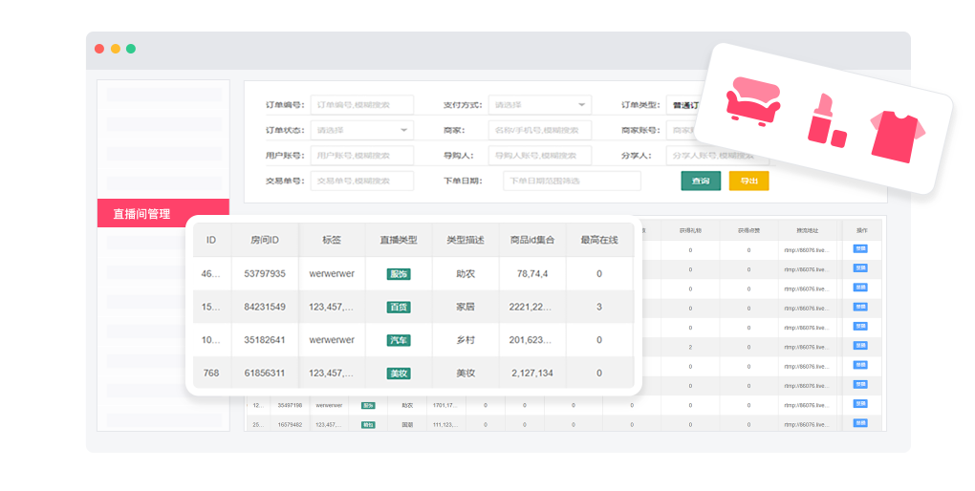Viewport: 975px width, 491px height.
Task: Click the 订单编号 order number input field
Action: [361, 105]
